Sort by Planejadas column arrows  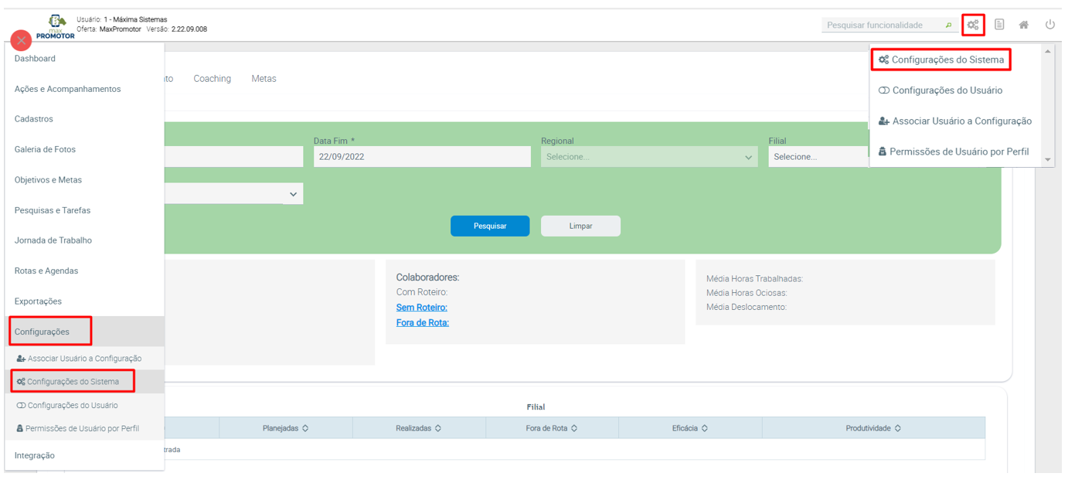pyautogui.click(x=305, y=428)
